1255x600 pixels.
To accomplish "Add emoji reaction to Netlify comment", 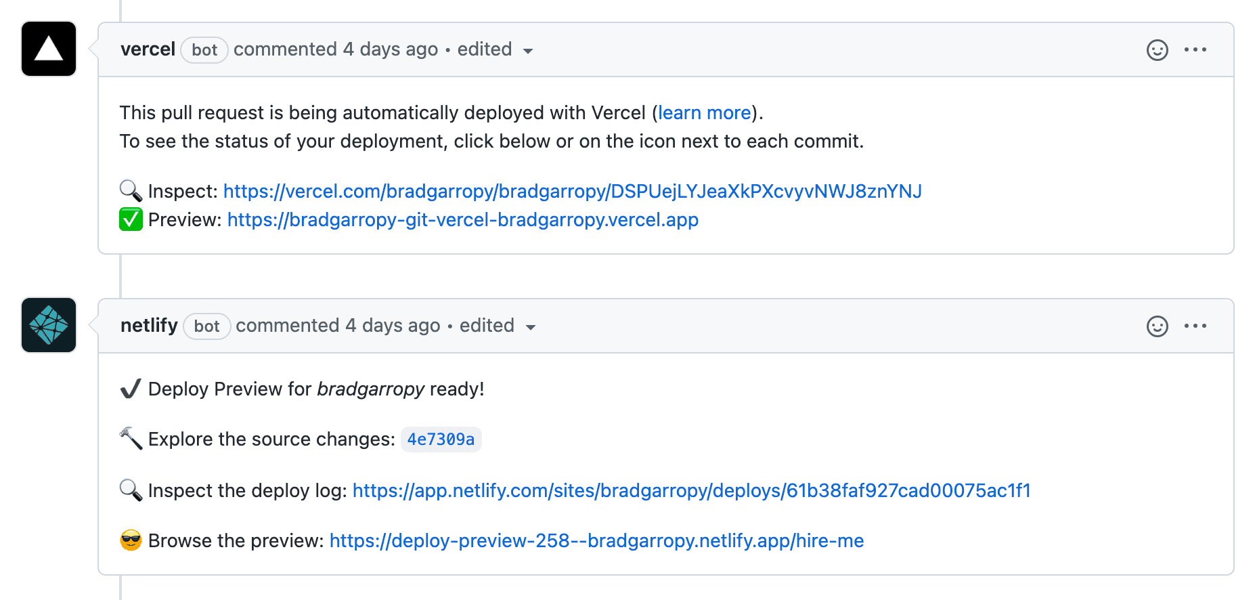I will [x=1157, y=326].
